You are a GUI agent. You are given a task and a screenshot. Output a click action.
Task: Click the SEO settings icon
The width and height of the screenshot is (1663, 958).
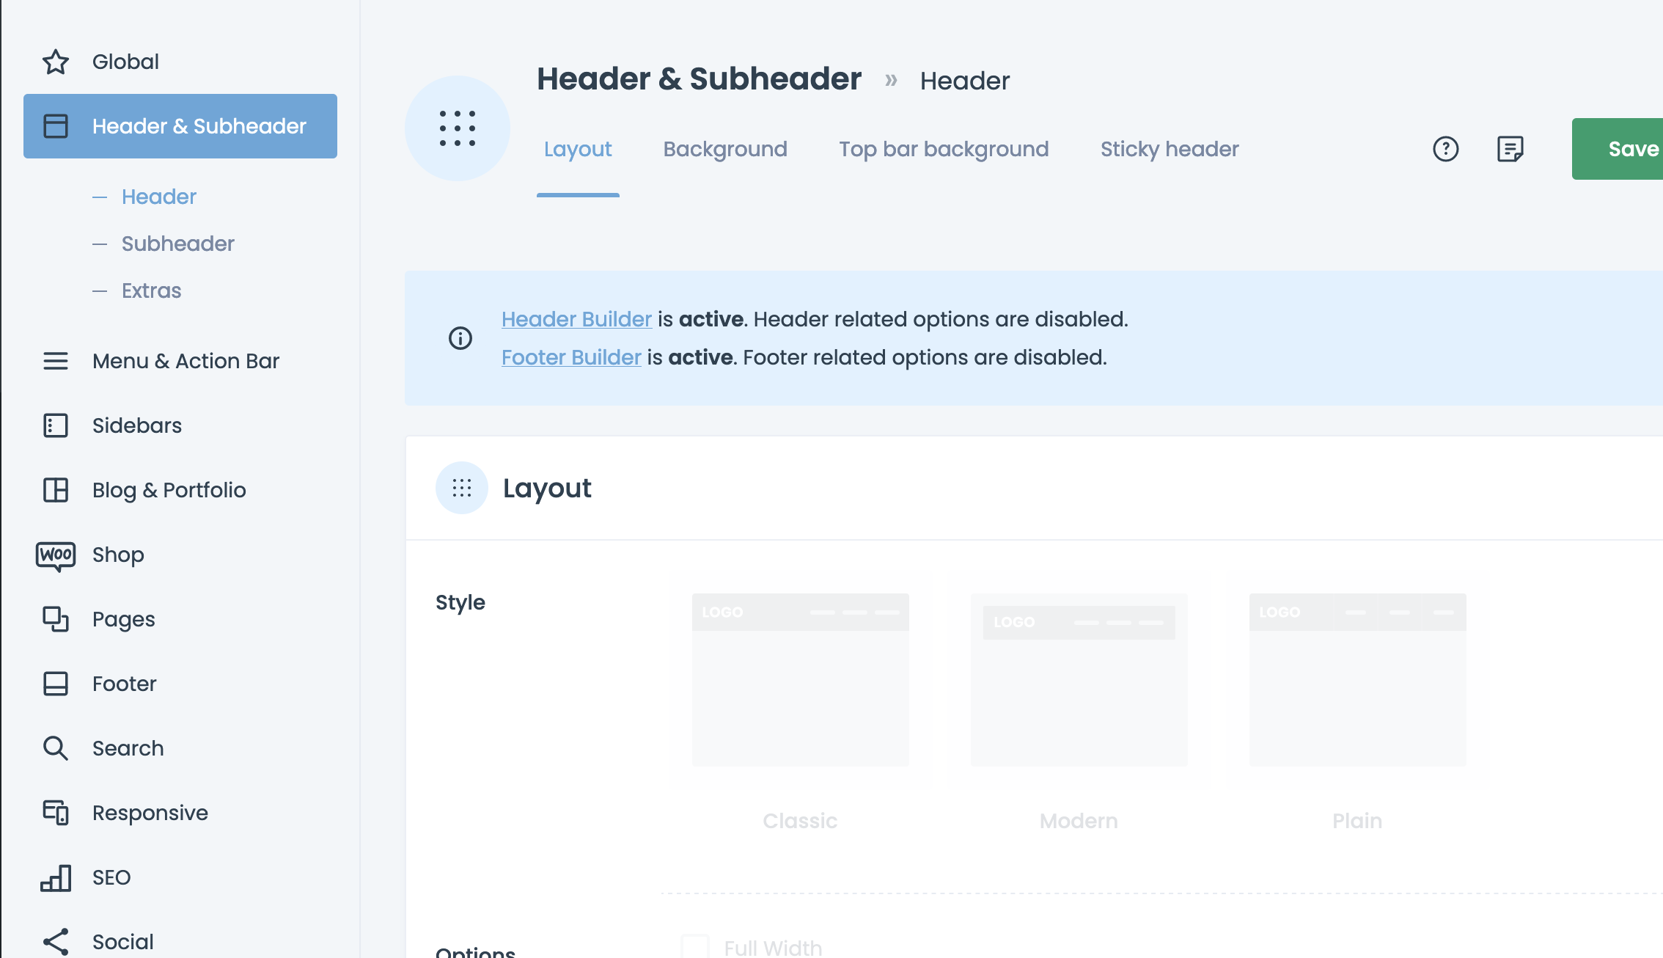pyautogui.click(x=57, y=876)
